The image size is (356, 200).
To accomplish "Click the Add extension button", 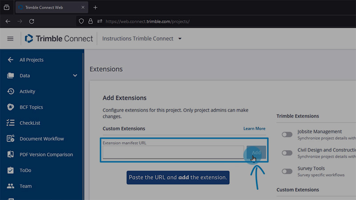I will [256, 152].
